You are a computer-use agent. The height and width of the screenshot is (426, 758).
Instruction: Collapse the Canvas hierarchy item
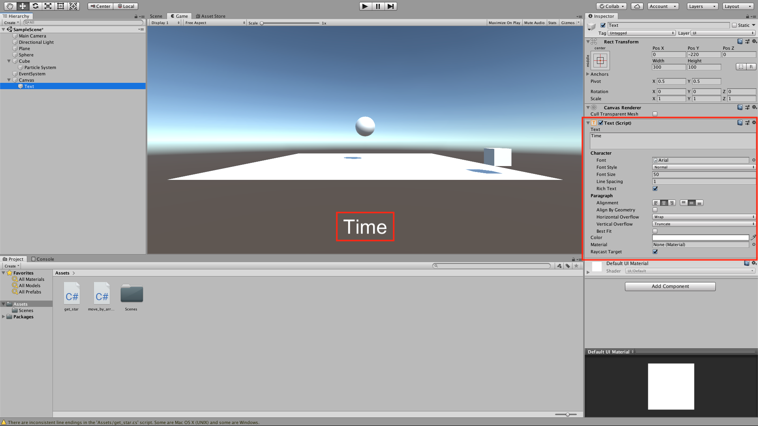[x=9, y=80]
